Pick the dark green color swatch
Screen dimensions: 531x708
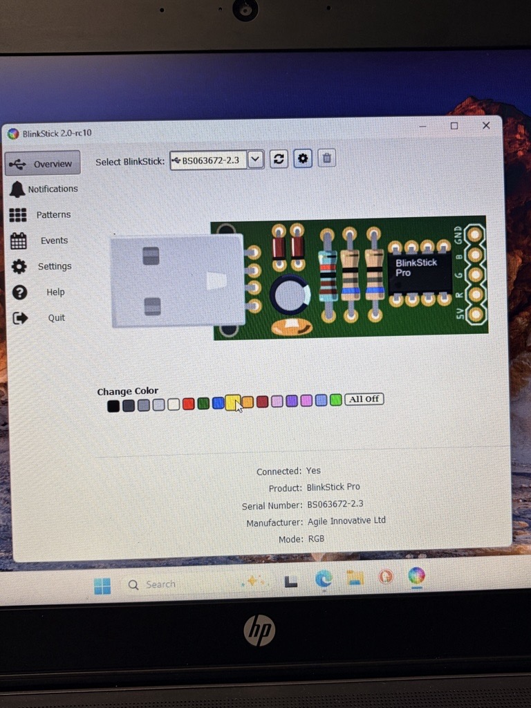[x=203, y=403]
